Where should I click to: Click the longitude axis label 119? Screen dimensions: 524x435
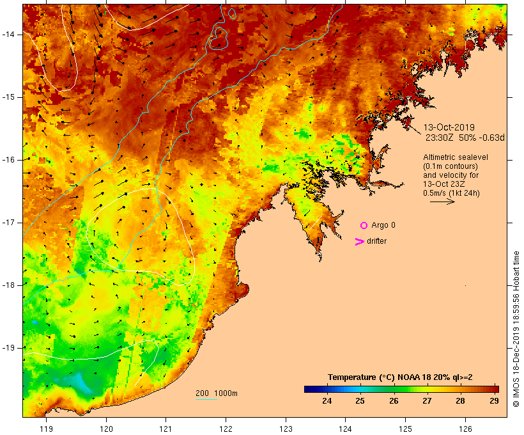(46, 429)
